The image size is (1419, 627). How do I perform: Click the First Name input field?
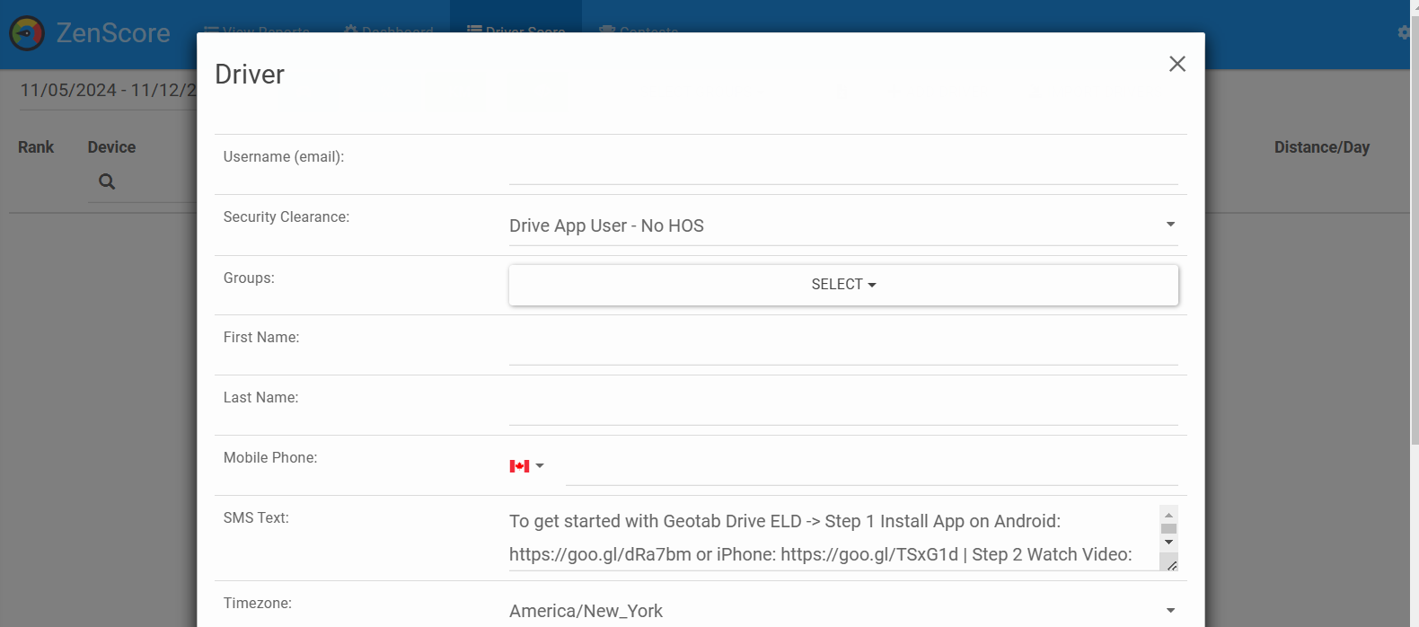click(x=843, y=347)
